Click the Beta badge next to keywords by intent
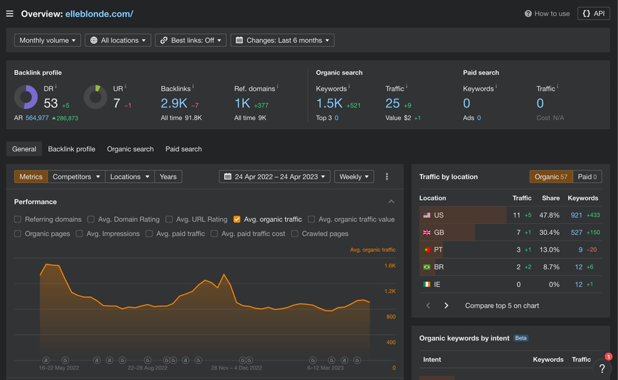This screenshot has height=380, width=618. [521, 338]
